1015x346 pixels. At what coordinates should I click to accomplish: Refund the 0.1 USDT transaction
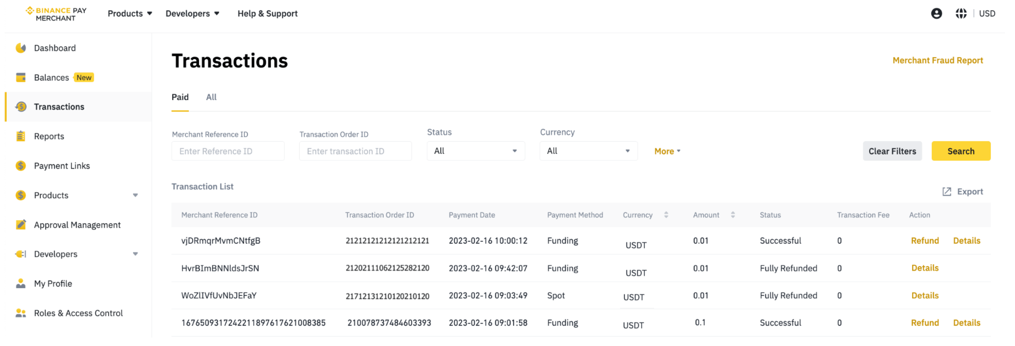[924, 323]
